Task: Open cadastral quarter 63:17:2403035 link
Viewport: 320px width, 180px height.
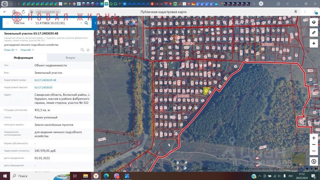Action: coord(43,87)
